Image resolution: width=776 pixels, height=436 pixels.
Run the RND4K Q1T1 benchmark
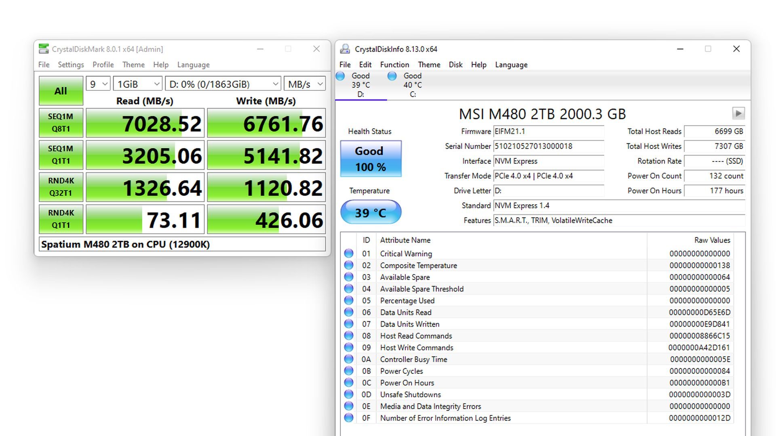click(61, 219)
